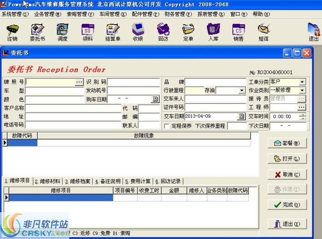Open the 索赔管理 menu
This screenshot has height=239, width=322.
(80, 14)
